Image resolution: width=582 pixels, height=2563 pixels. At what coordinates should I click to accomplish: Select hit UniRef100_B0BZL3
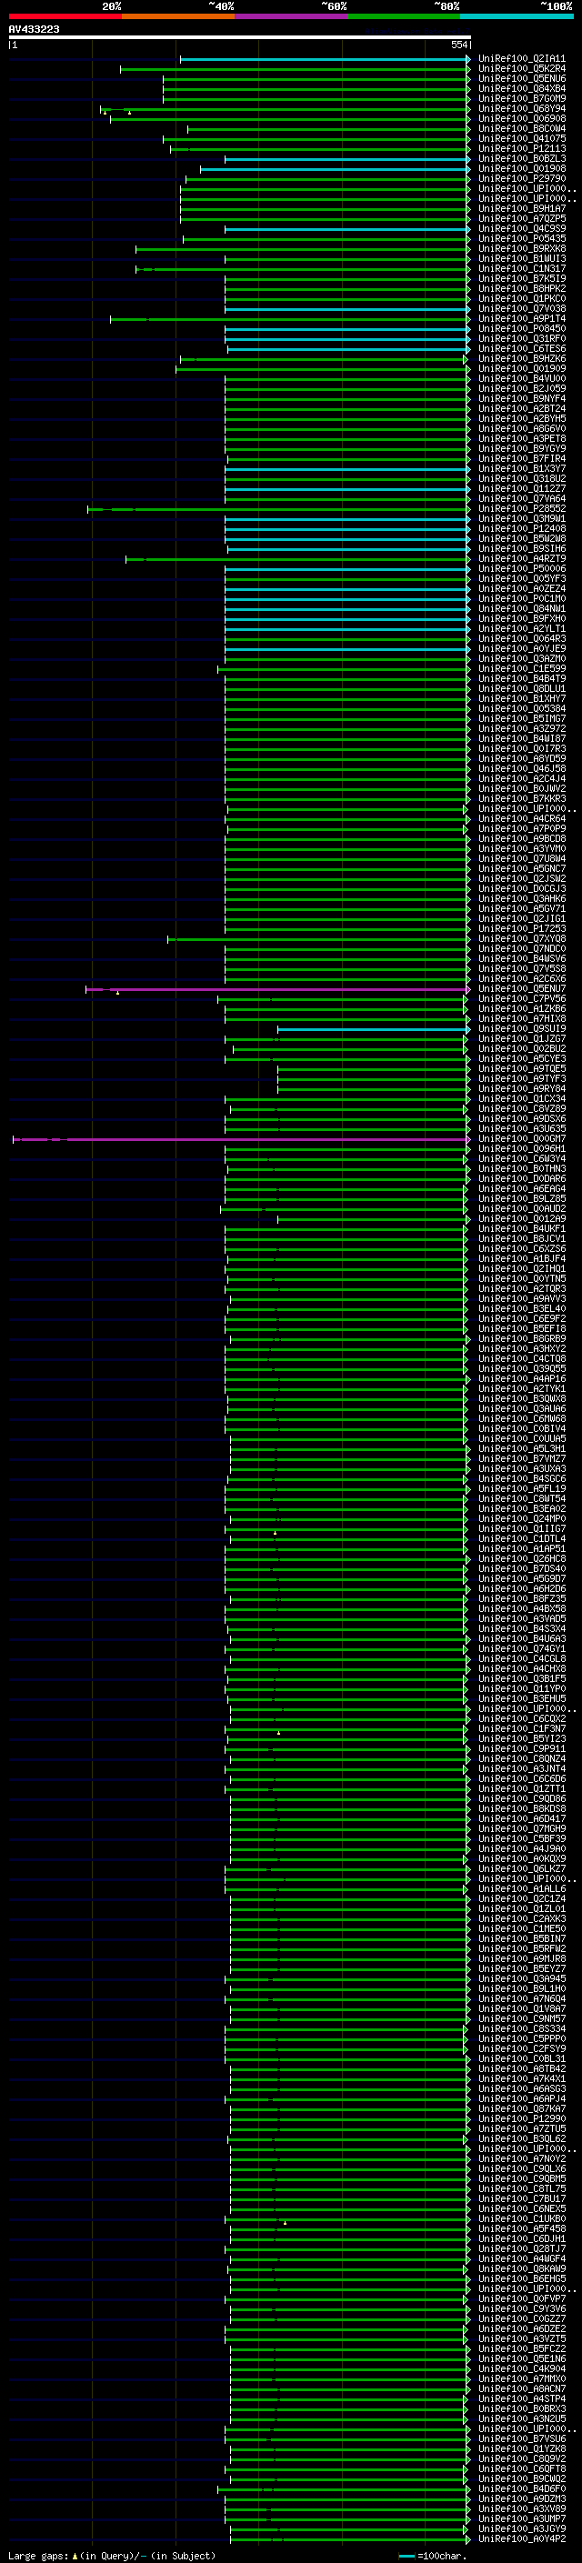pos(521,159)
